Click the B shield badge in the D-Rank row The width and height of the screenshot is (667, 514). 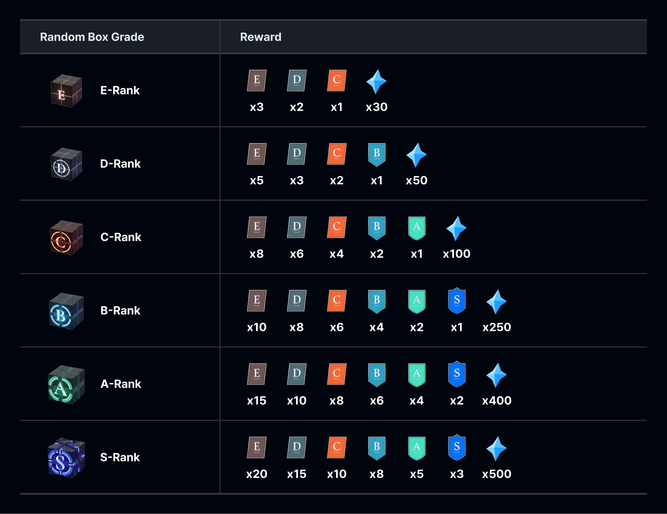point(377,155)
